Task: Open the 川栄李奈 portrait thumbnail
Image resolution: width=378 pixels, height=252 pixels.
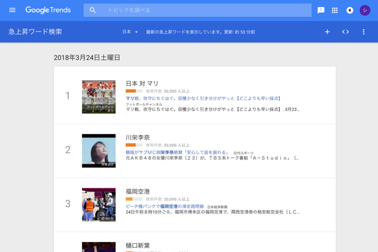Action: point(99,151)
